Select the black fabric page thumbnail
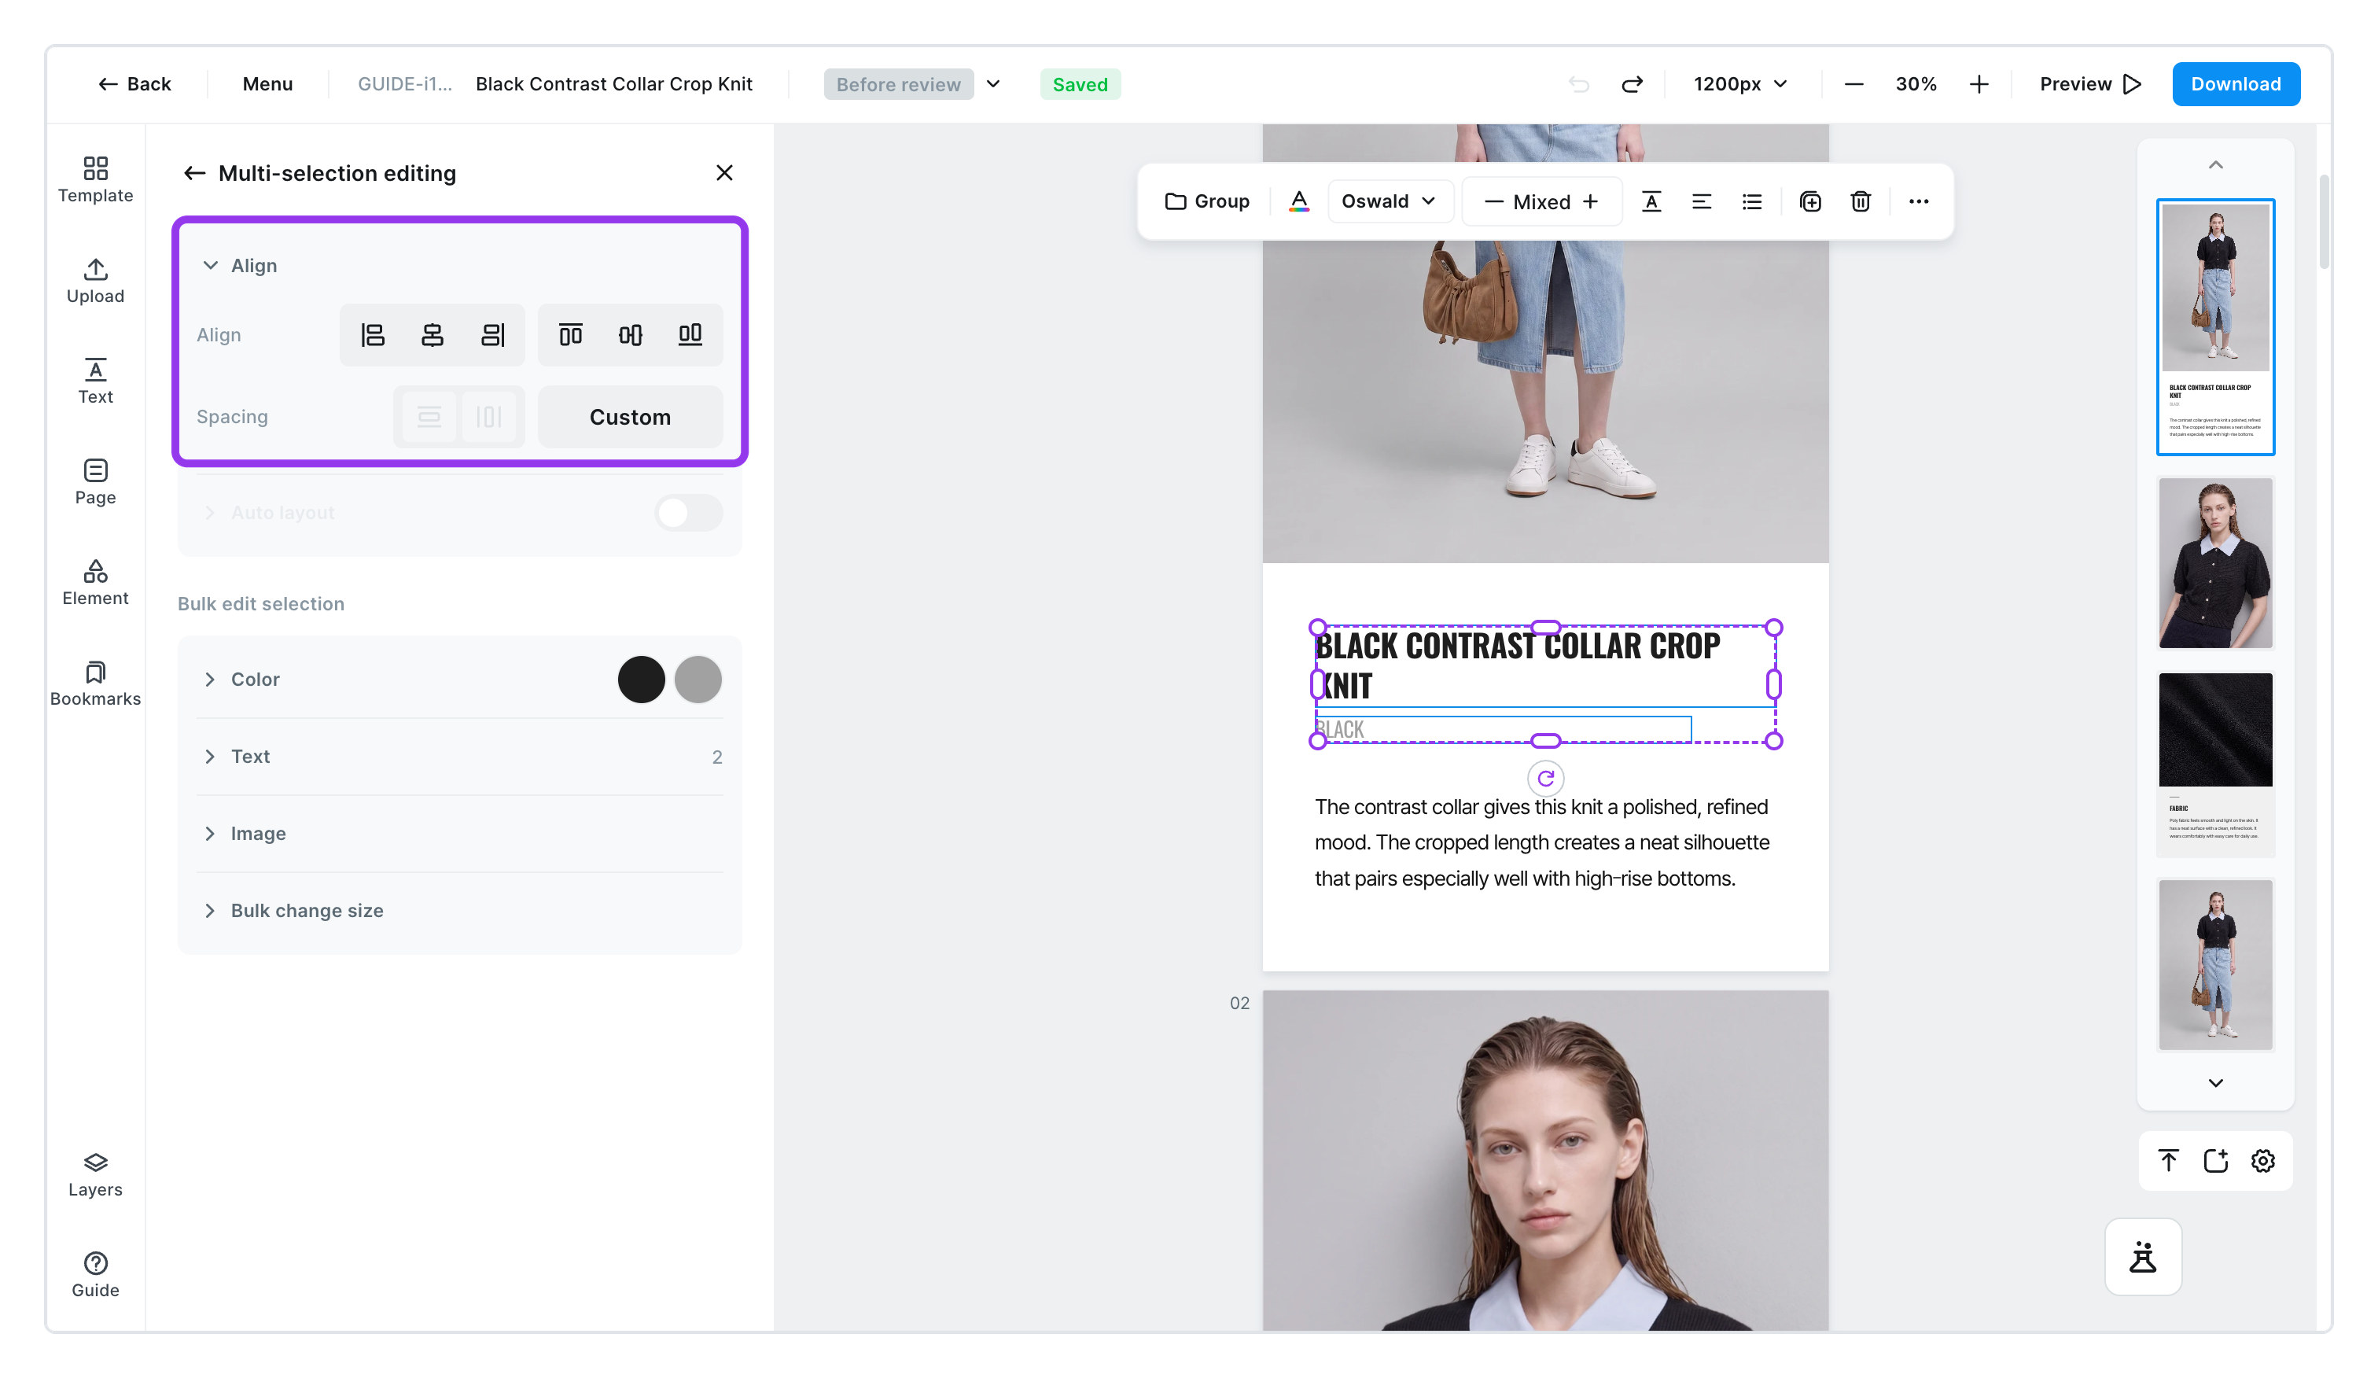 (2214, 765)
